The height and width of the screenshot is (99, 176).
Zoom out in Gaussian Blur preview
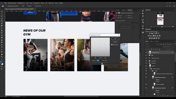[x=95, y=58]
